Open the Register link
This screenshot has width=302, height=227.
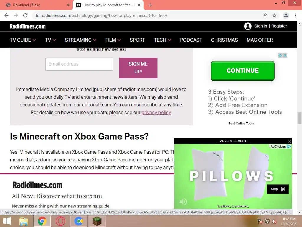[x=279, y=26]
